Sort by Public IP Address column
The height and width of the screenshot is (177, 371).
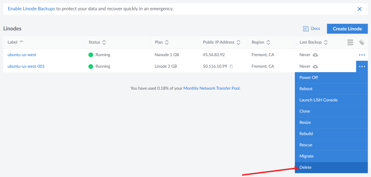[222, 42]
